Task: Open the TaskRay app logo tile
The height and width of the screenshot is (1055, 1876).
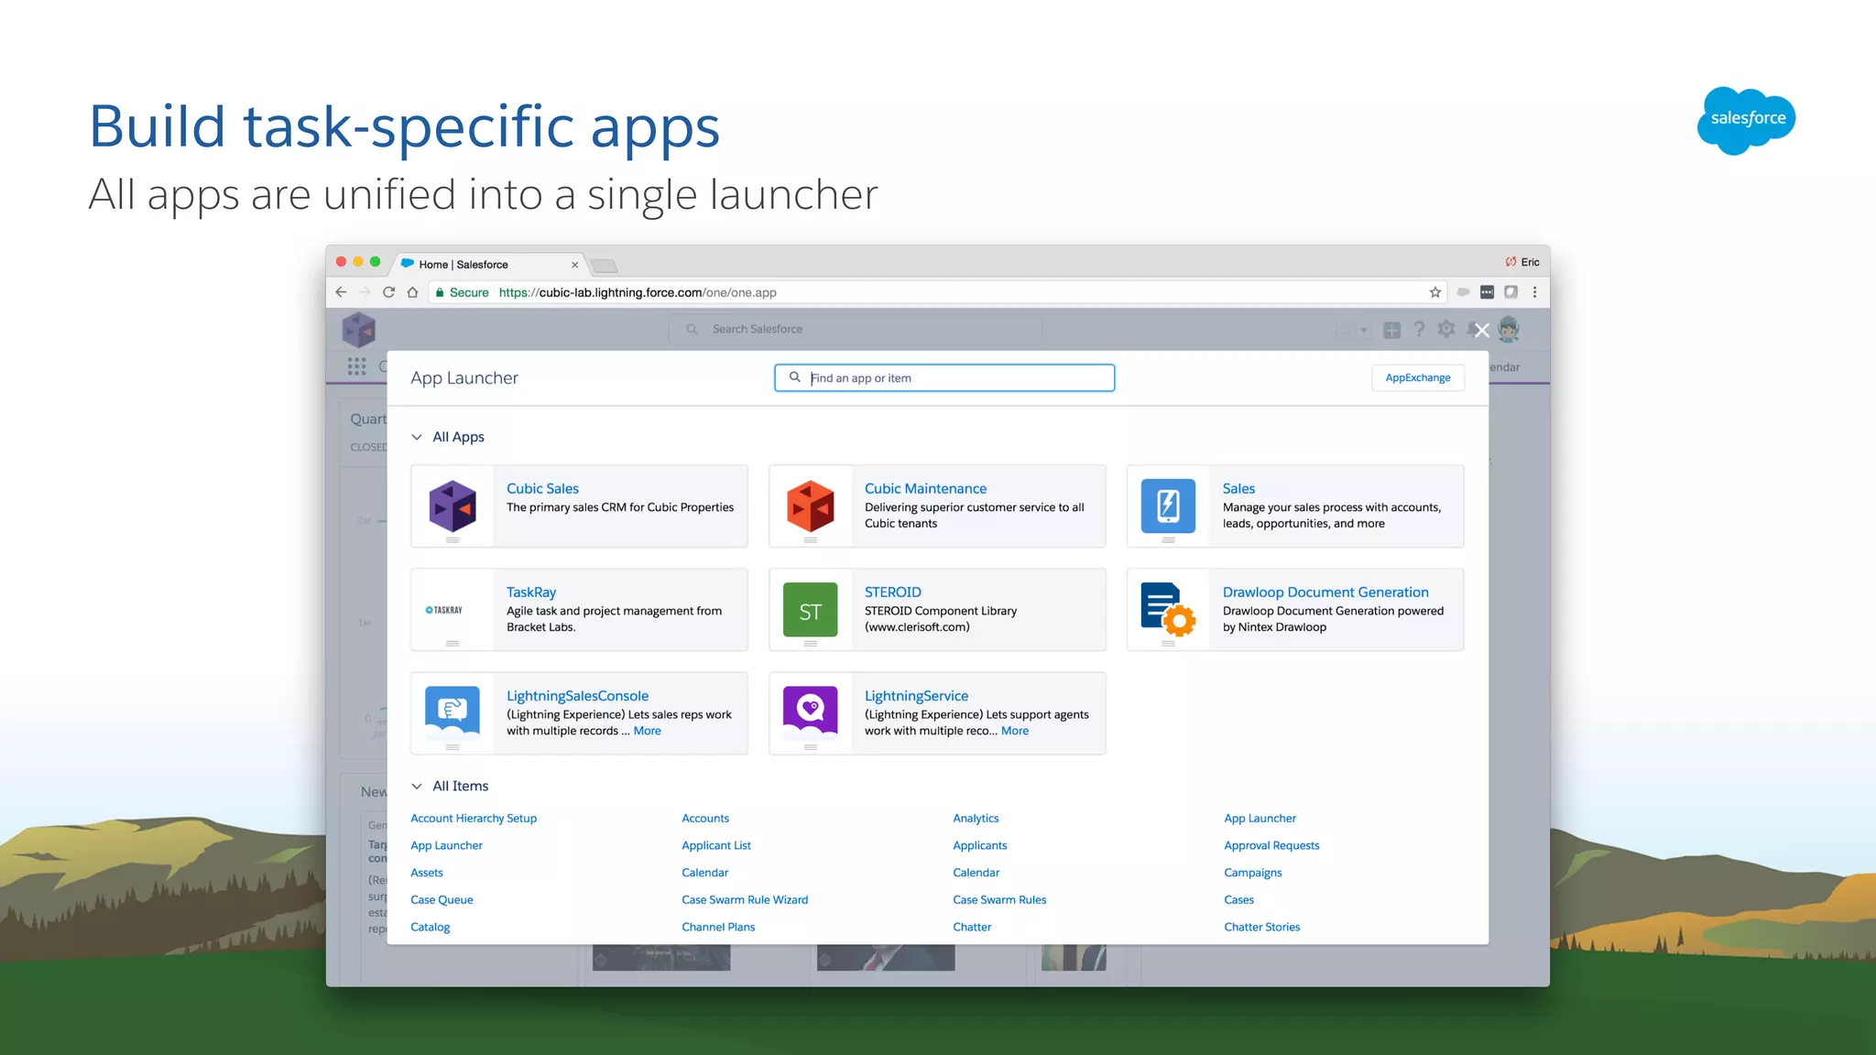Action: (444, 610)
